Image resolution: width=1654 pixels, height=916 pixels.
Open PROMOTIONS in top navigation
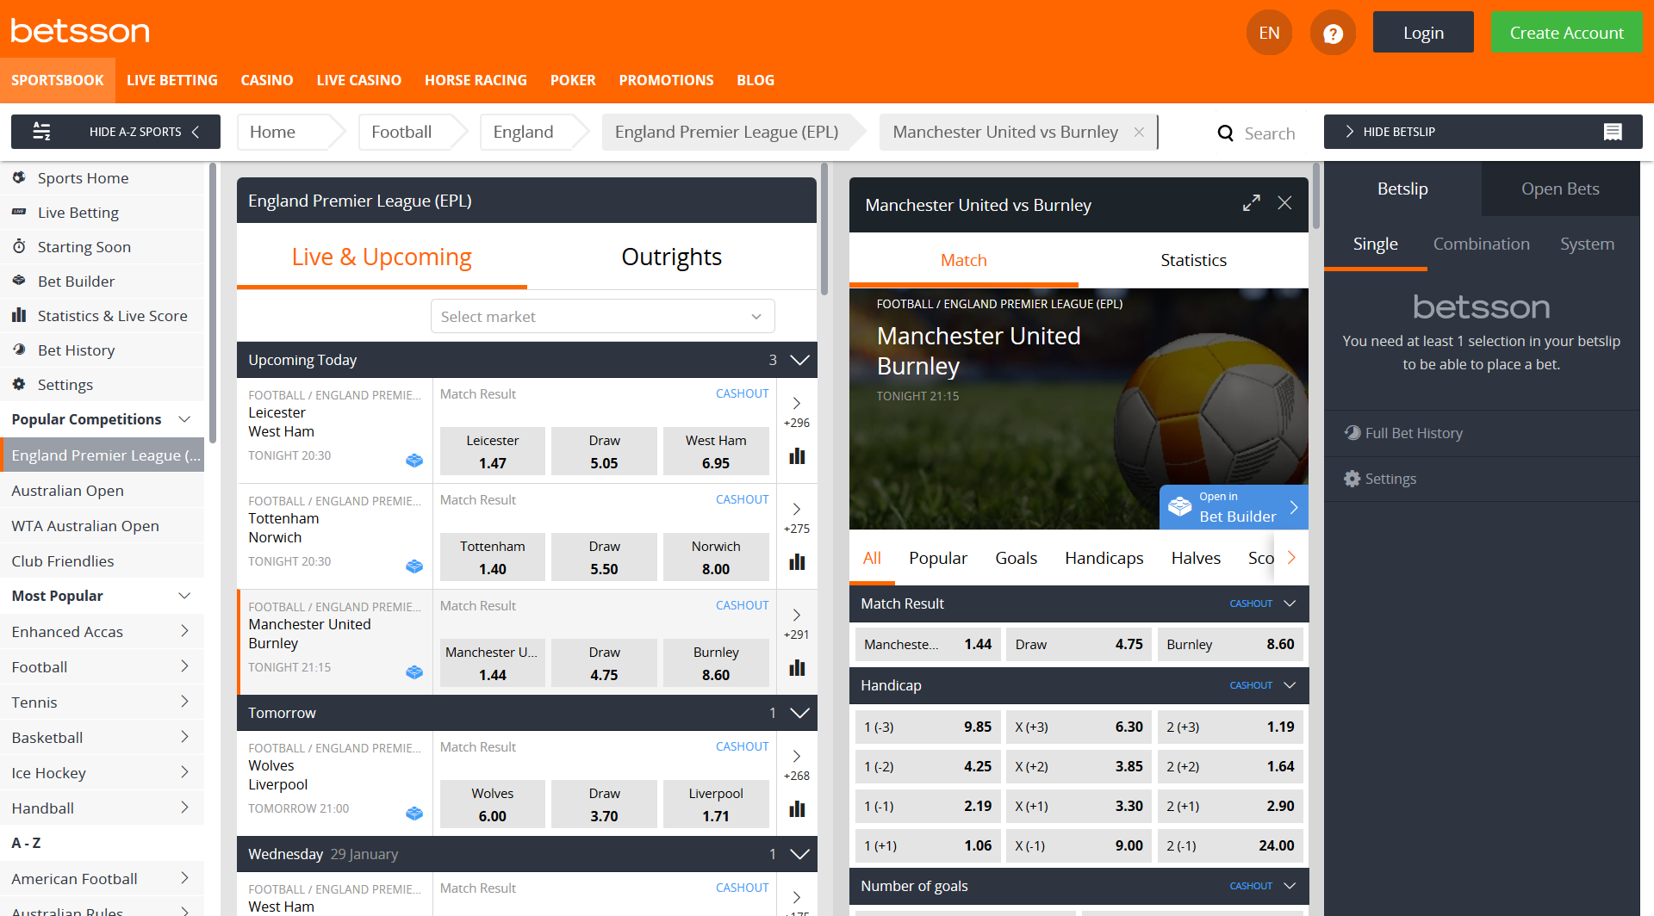pos(666,80)
